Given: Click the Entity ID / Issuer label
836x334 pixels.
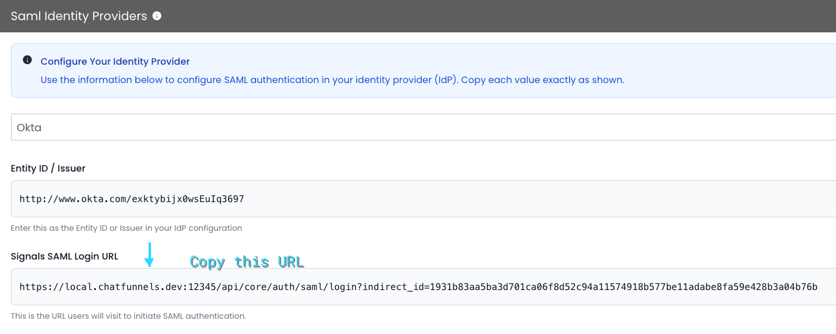Looking at the screenshot, I should 48,168.
